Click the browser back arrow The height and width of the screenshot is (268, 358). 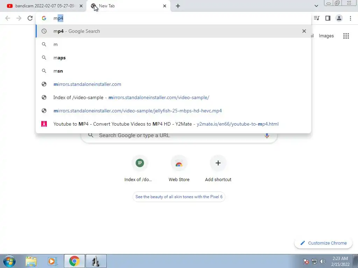click(8, 18)
